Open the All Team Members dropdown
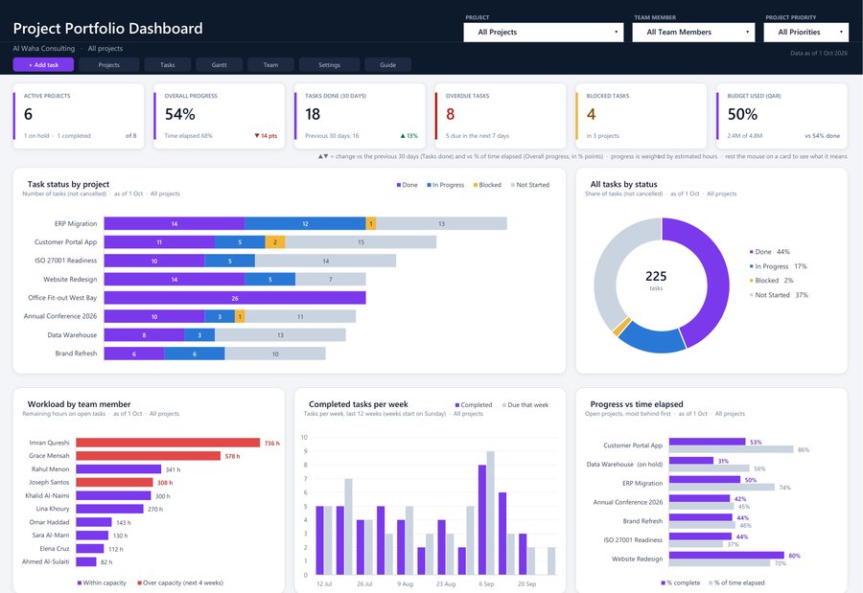Viewport: 863px width, 593px height. [693, 33]
